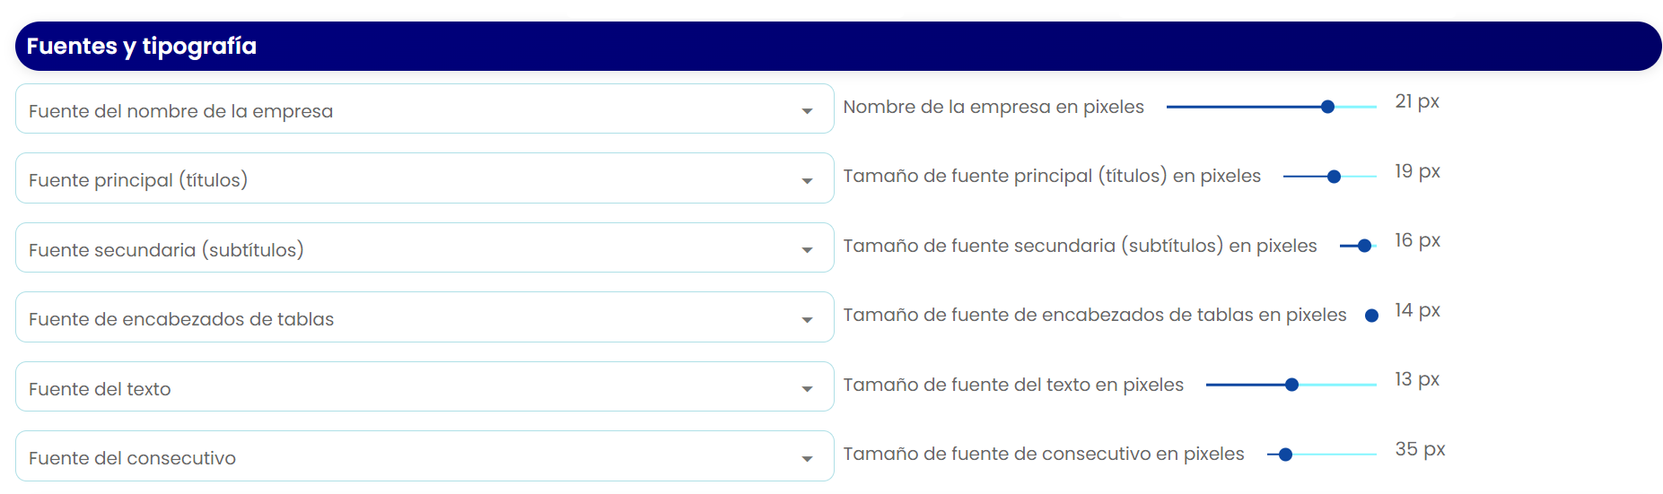This screenshot has height=494, width=1663.
Task: Open the Fuente del consecutivo dropdown arrow
Action: [807, 458]
